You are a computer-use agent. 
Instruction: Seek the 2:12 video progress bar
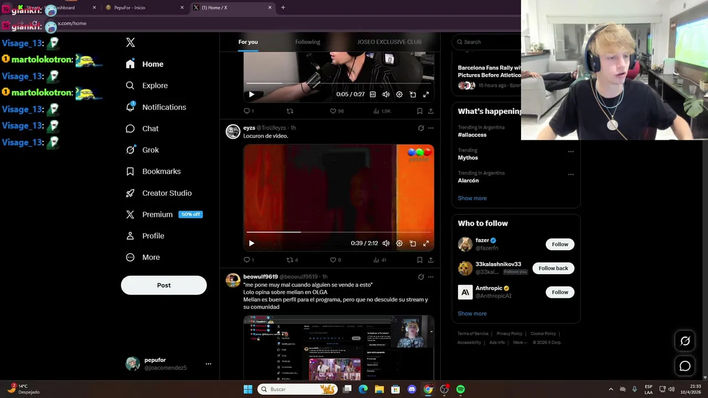[339, 232]
